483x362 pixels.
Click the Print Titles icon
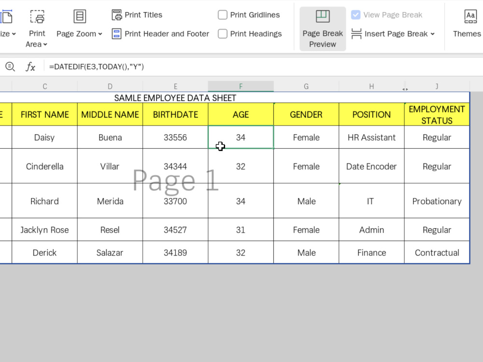117,15
